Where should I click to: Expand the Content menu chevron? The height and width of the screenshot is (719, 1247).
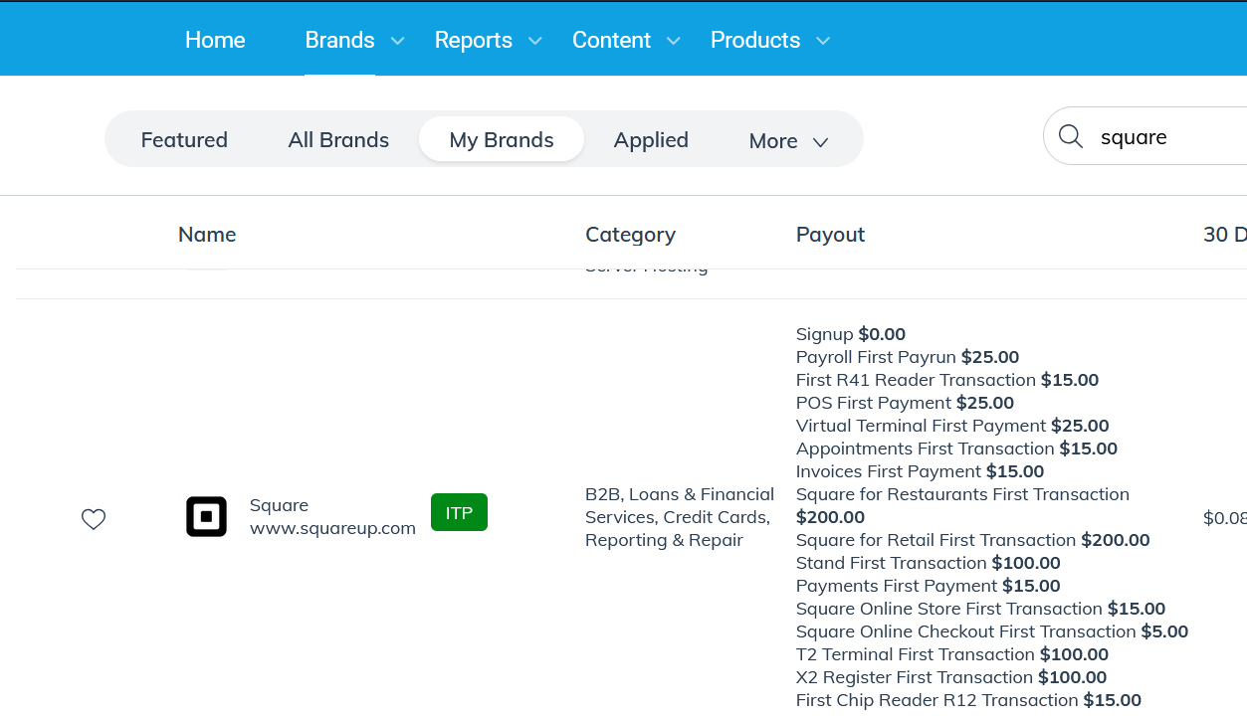coord(674,41)
